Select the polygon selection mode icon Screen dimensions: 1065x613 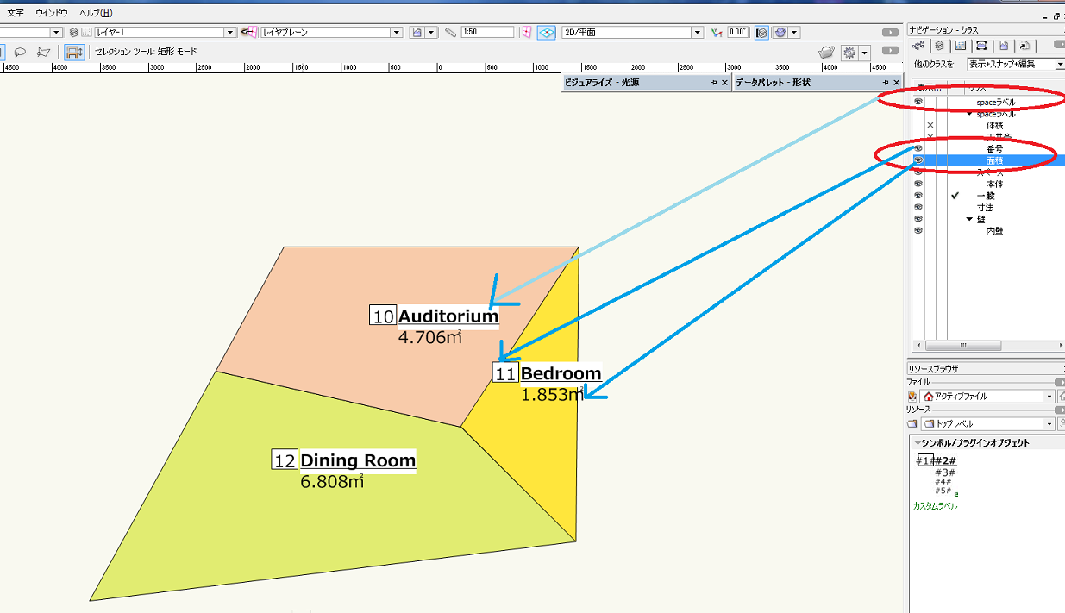tap(43, 52)
